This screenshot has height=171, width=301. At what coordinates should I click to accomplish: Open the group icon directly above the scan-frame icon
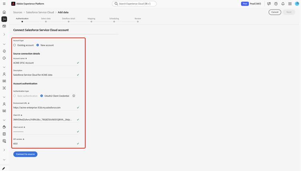(x=4, y=81)
